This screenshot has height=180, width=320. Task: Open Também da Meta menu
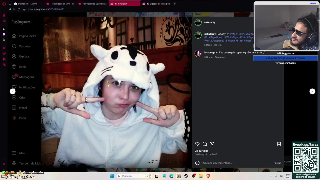coord(26,163)
